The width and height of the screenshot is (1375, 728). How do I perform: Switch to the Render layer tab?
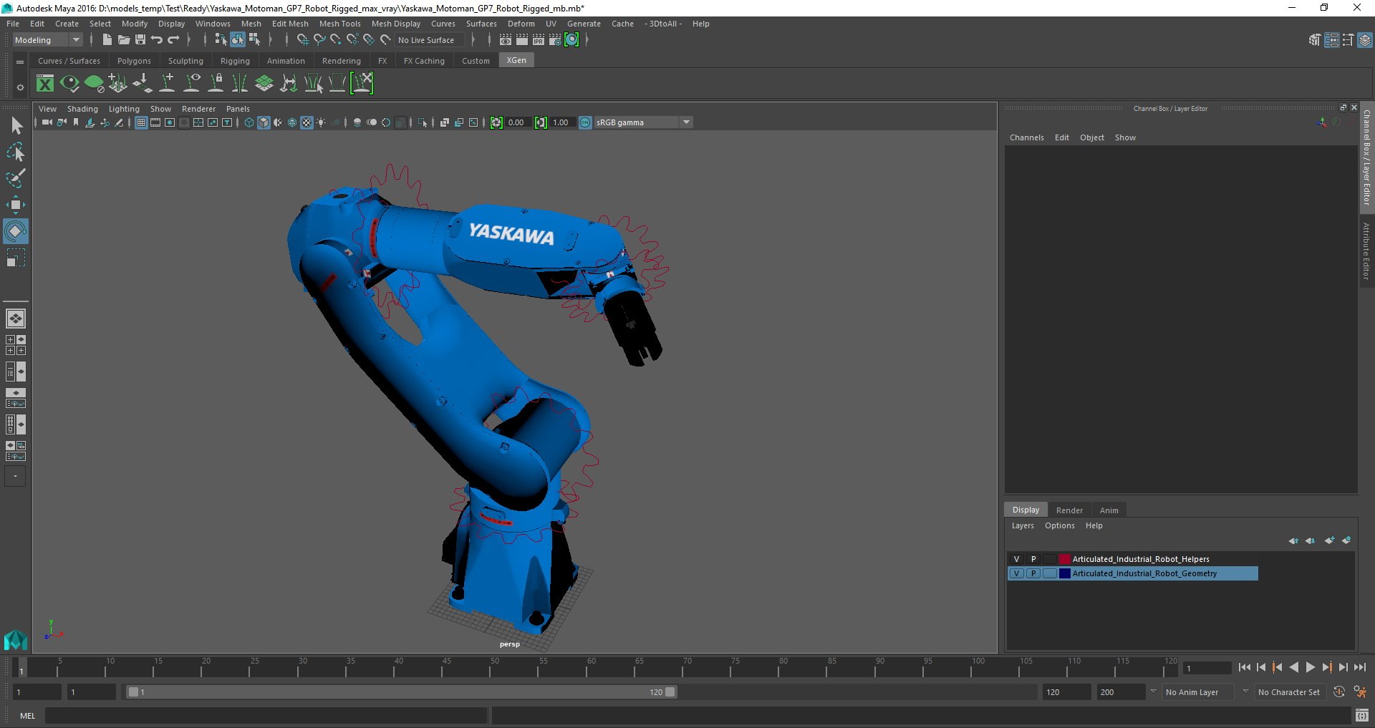coord(1069,510)
